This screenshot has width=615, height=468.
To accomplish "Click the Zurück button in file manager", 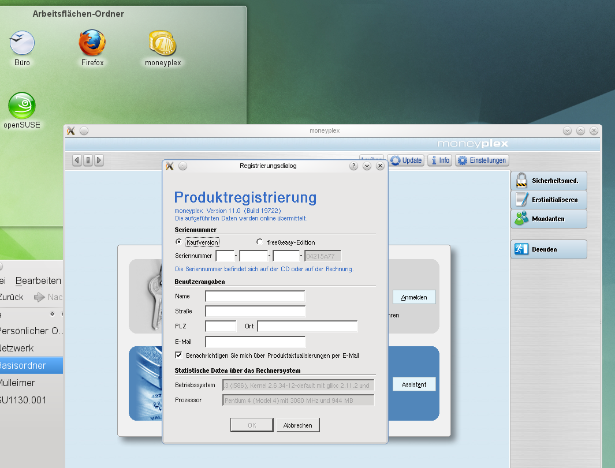I will tap(12, 297).
